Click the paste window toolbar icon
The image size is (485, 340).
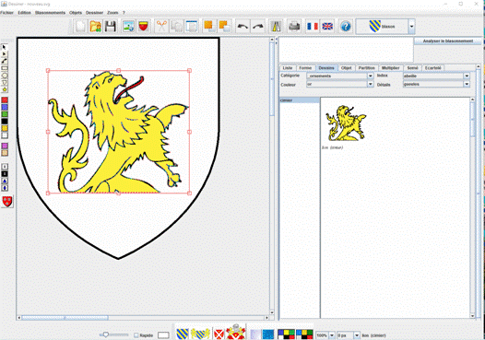(x=191, y=27)
